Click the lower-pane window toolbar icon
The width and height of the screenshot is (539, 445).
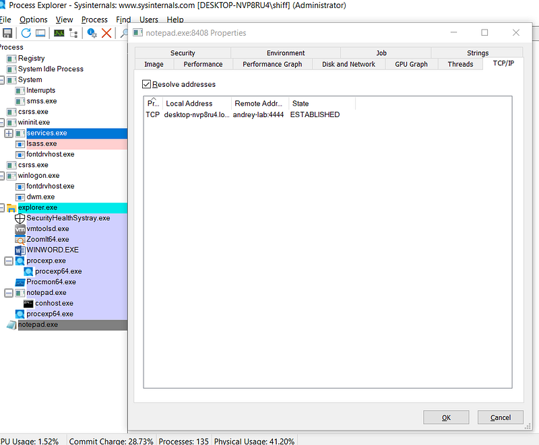pyautogui.click(x=40, y=33)
